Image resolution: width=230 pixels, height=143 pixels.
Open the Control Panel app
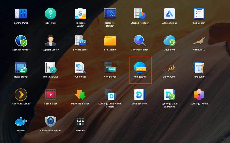tap(21, 14)
